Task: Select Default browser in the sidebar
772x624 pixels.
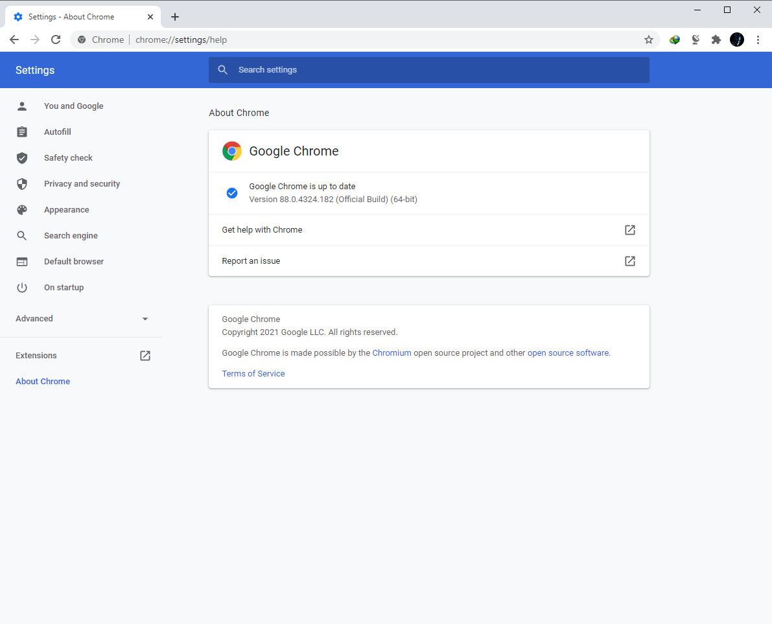Action: click(74, 261)
